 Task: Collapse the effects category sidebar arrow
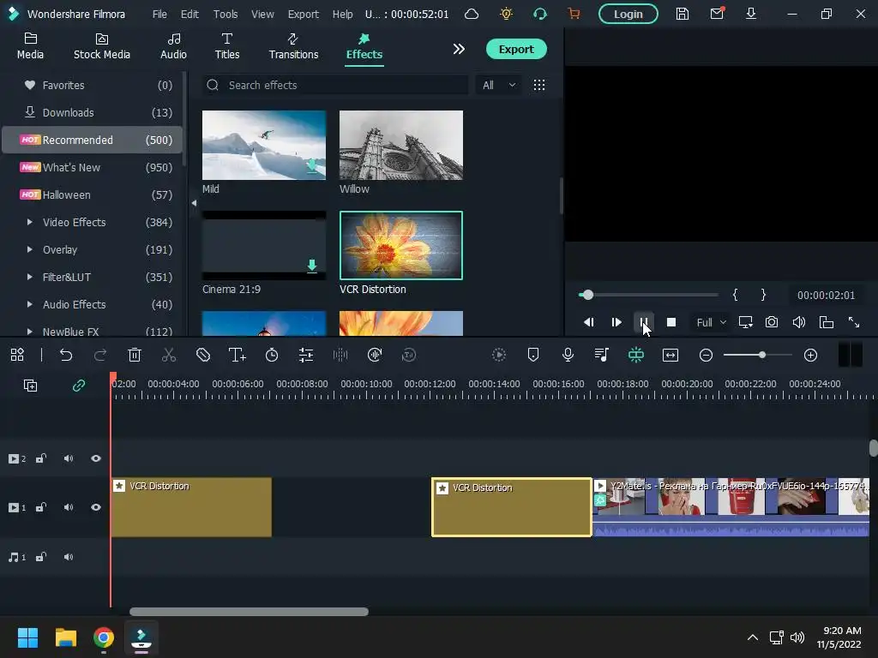(194, 203)
